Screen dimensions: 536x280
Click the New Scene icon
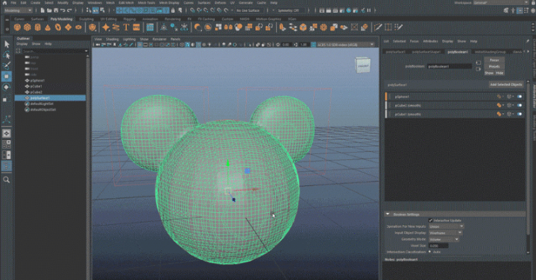click(x=42, y=10)
